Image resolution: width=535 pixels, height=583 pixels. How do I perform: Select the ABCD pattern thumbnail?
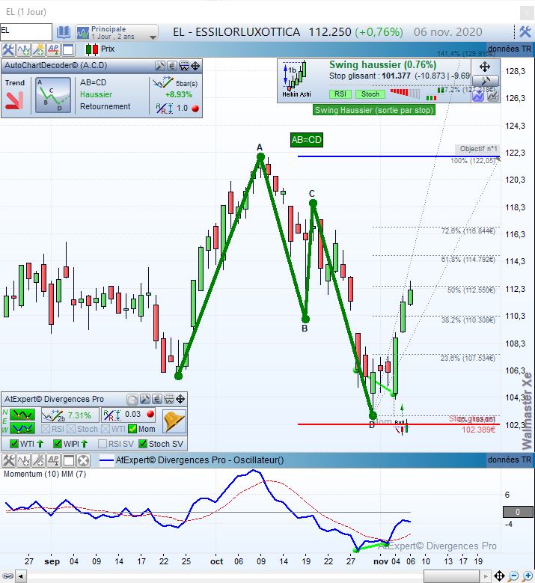53,95
